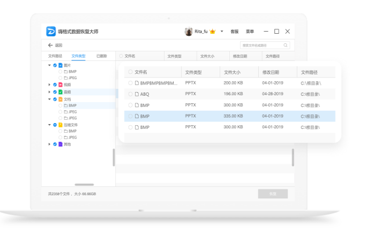Click the 嗨格式数据恢复大师 app logo

pos(51,32)
